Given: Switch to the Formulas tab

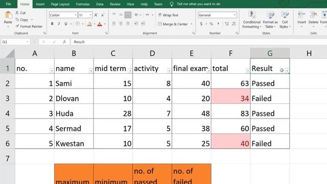Looking at the screenshot, I should 83,4.
